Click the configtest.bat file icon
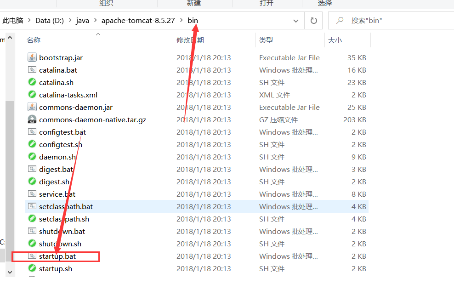The height and width of the screenshot is (290, 454). tap(32, 132)
